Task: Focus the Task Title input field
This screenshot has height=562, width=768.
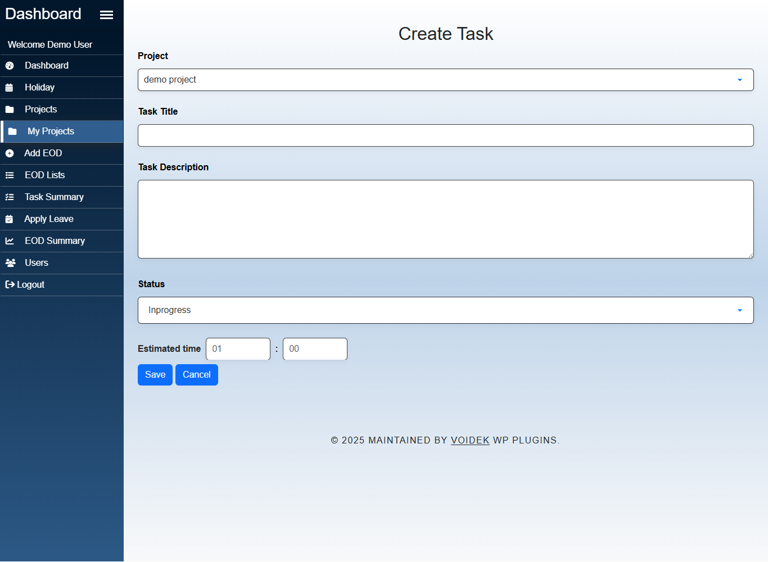Action: [445, 135]
